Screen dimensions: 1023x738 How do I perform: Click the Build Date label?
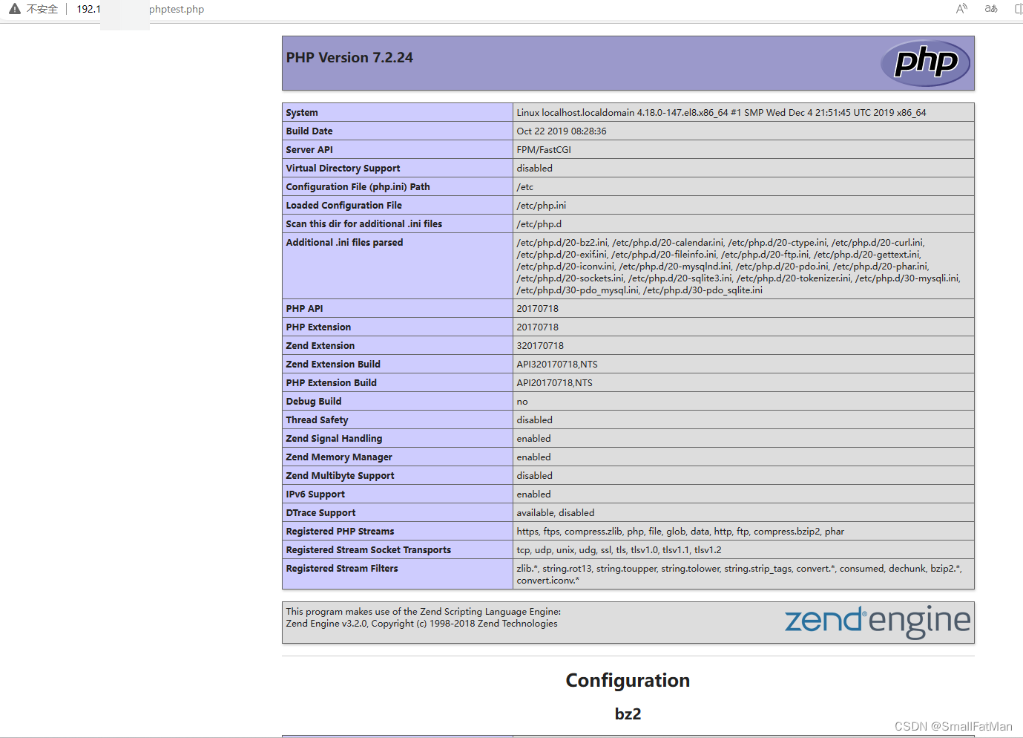pyautogui.click(x=309, y=131)
